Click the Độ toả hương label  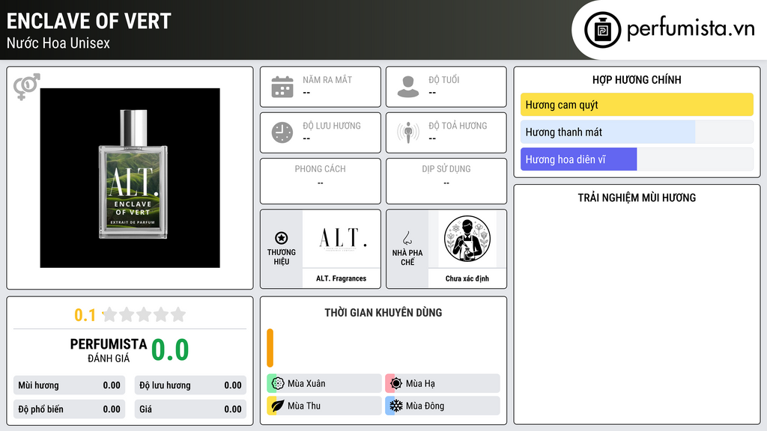[x=458, y=126]
